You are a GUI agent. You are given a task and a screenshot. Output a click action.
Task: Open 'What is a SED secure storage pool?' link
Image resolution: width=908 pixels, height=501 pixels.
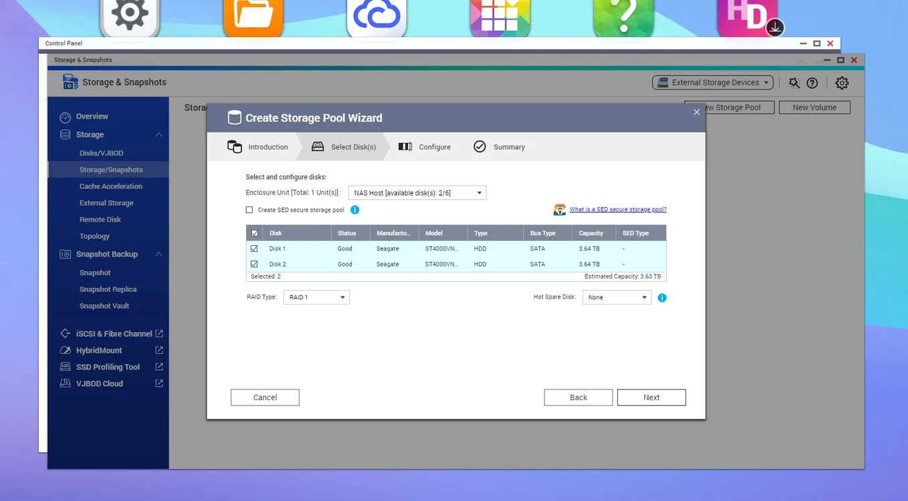[618, 210]
